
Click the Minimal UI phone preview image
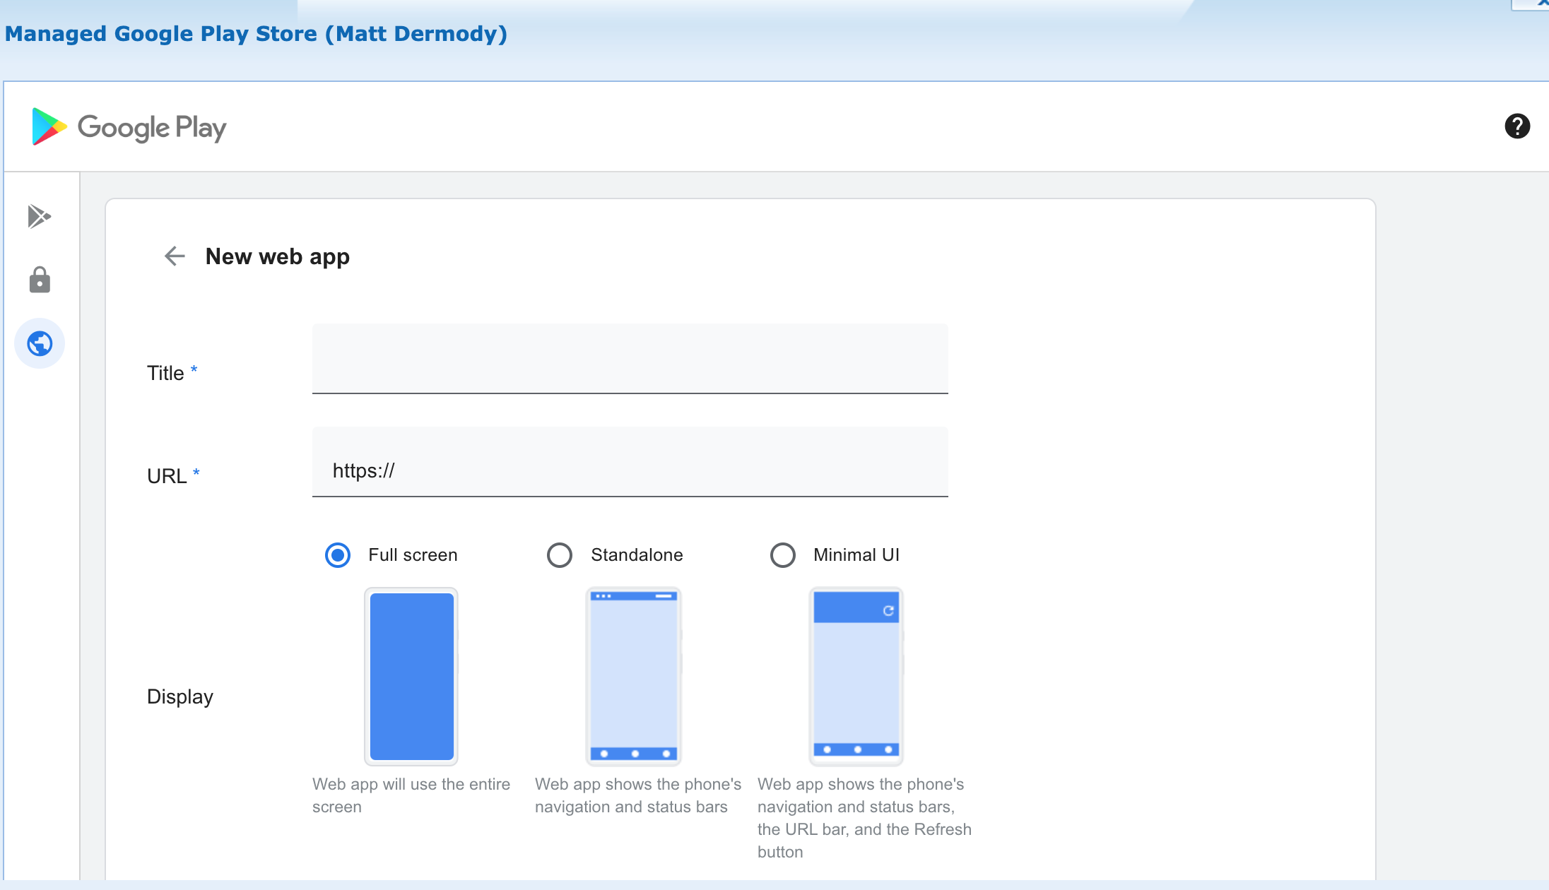856,676
